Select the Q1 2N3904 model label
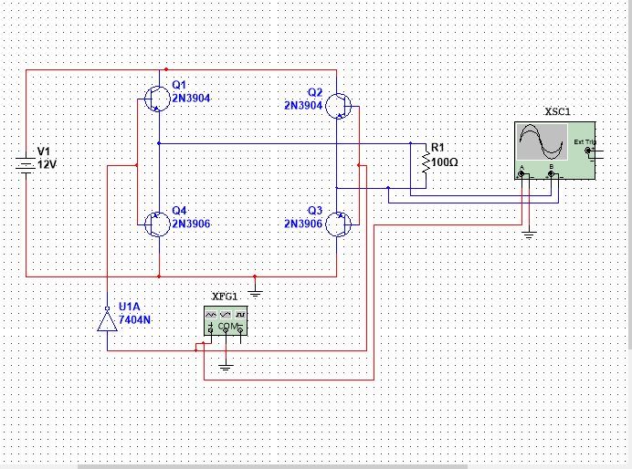Viewport: 632px width, 469px height. point(192,99)
